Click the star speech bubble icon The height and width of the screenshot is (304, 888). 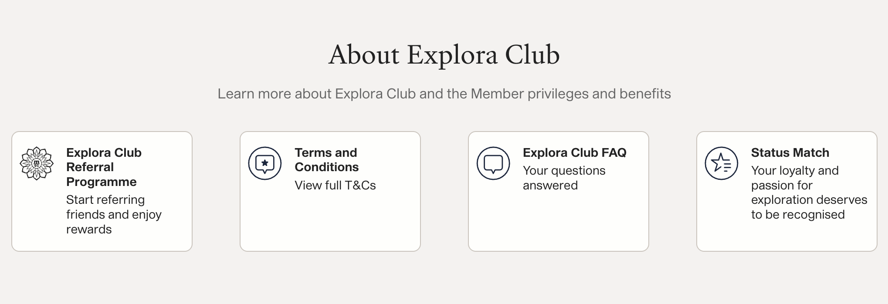(265, 163)
